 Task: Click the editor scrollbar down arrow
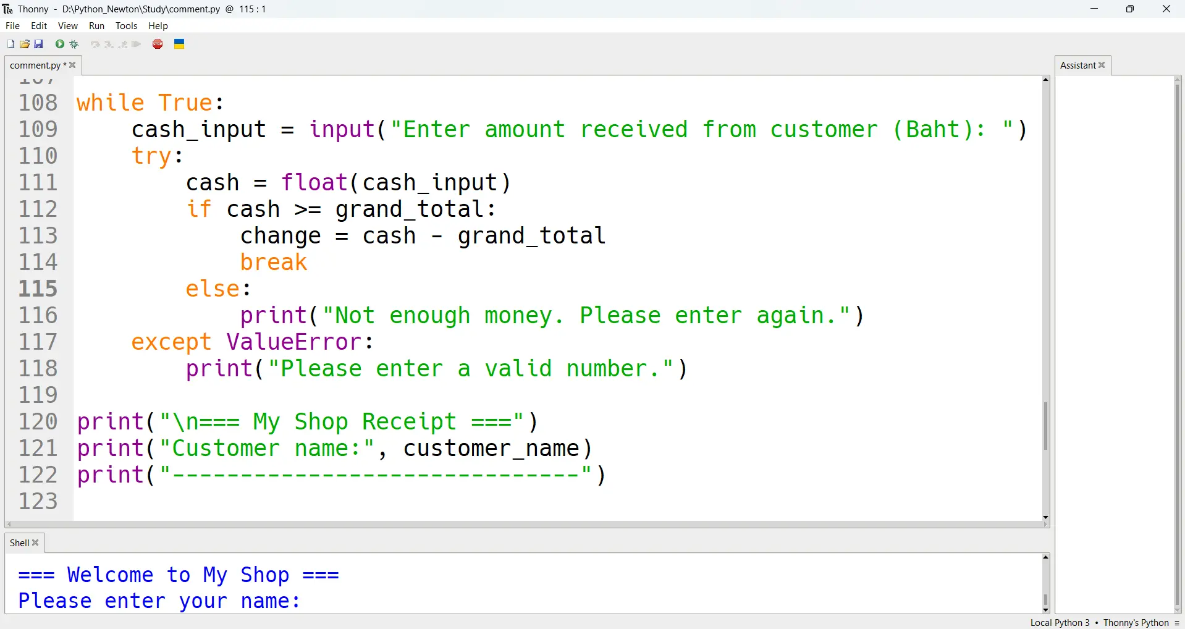point(1045,517)
